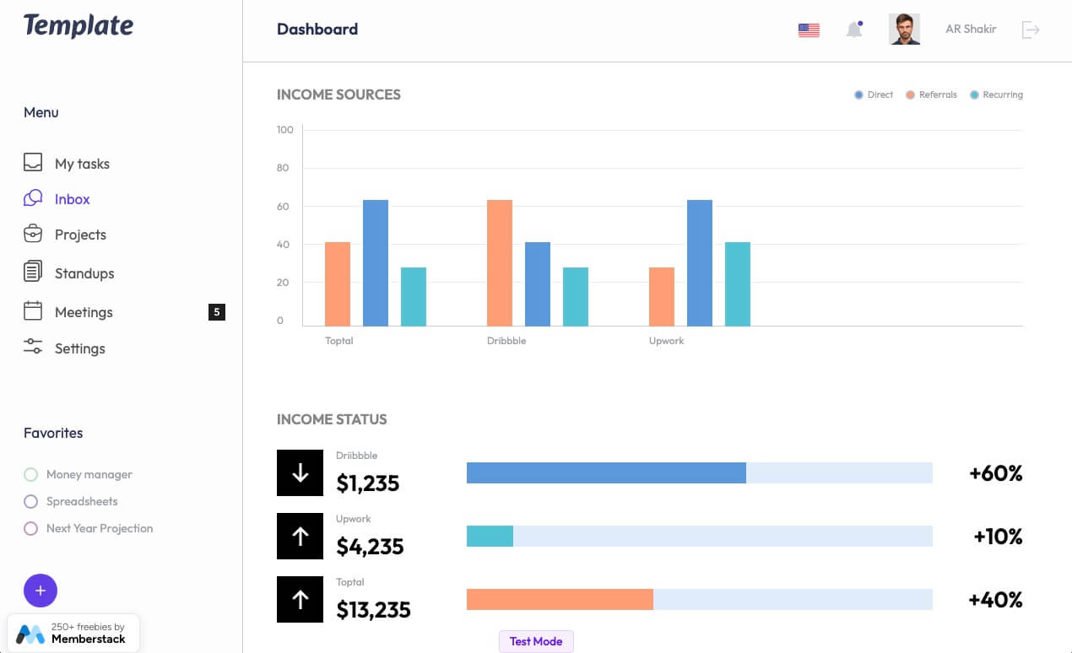Open notifications with the bell icon

(854, 30)
